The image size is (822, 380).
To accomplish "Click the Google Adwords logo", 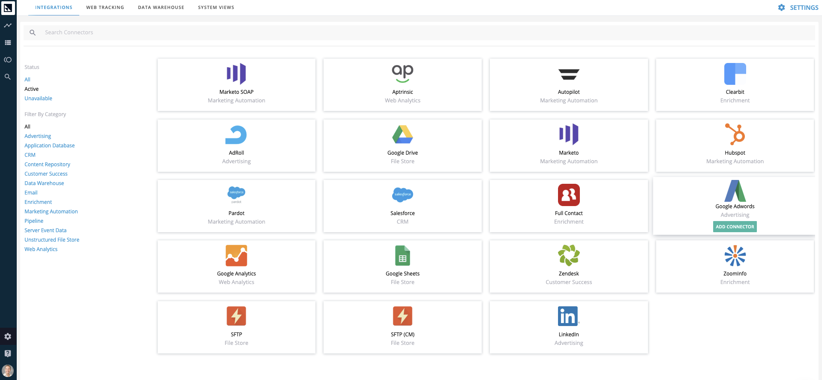I will (x=735, y=191).
